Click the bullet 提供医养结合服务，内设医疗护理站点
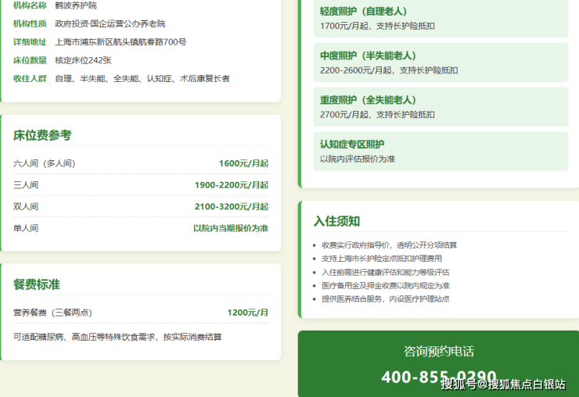This screenshot has width=579, height=397. (x=386, y=299)
